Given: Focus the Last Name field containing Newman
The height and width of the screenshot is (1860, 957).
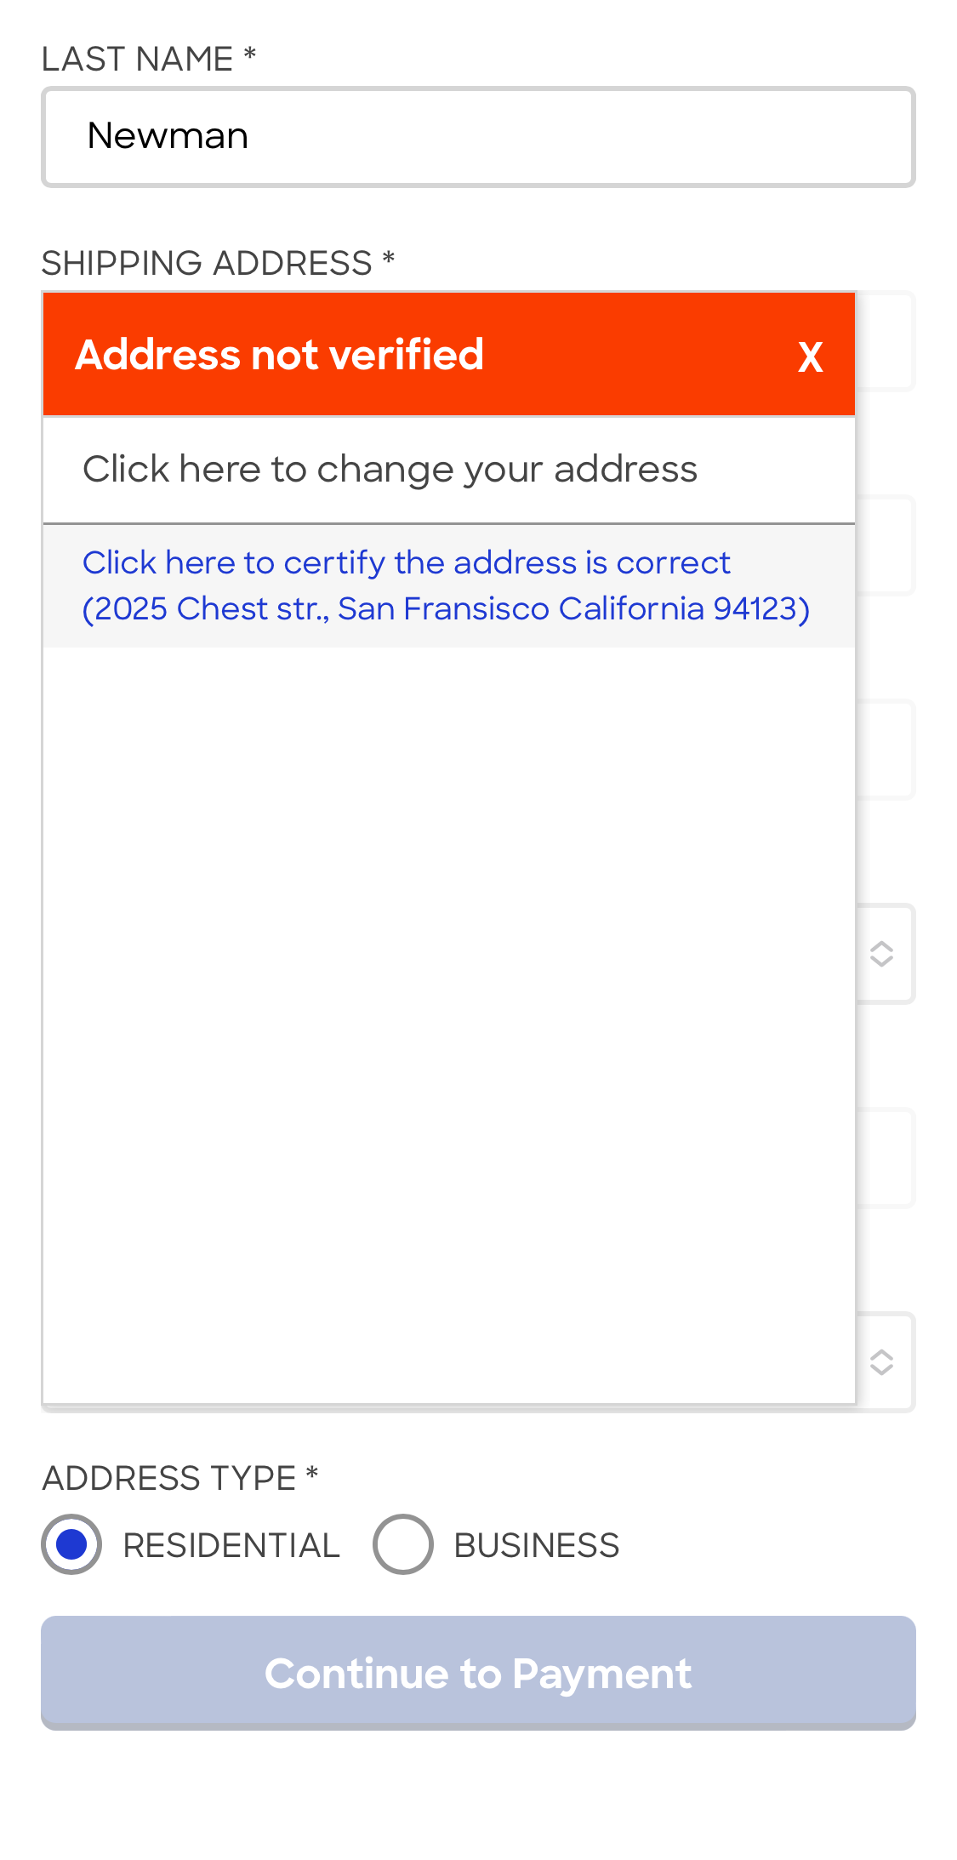Looking at the screenshot, I should click(x=478, y=137).
